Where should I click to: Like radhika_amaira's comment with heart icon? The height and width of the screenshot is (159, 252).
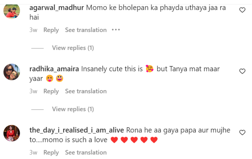pos(243,71)
